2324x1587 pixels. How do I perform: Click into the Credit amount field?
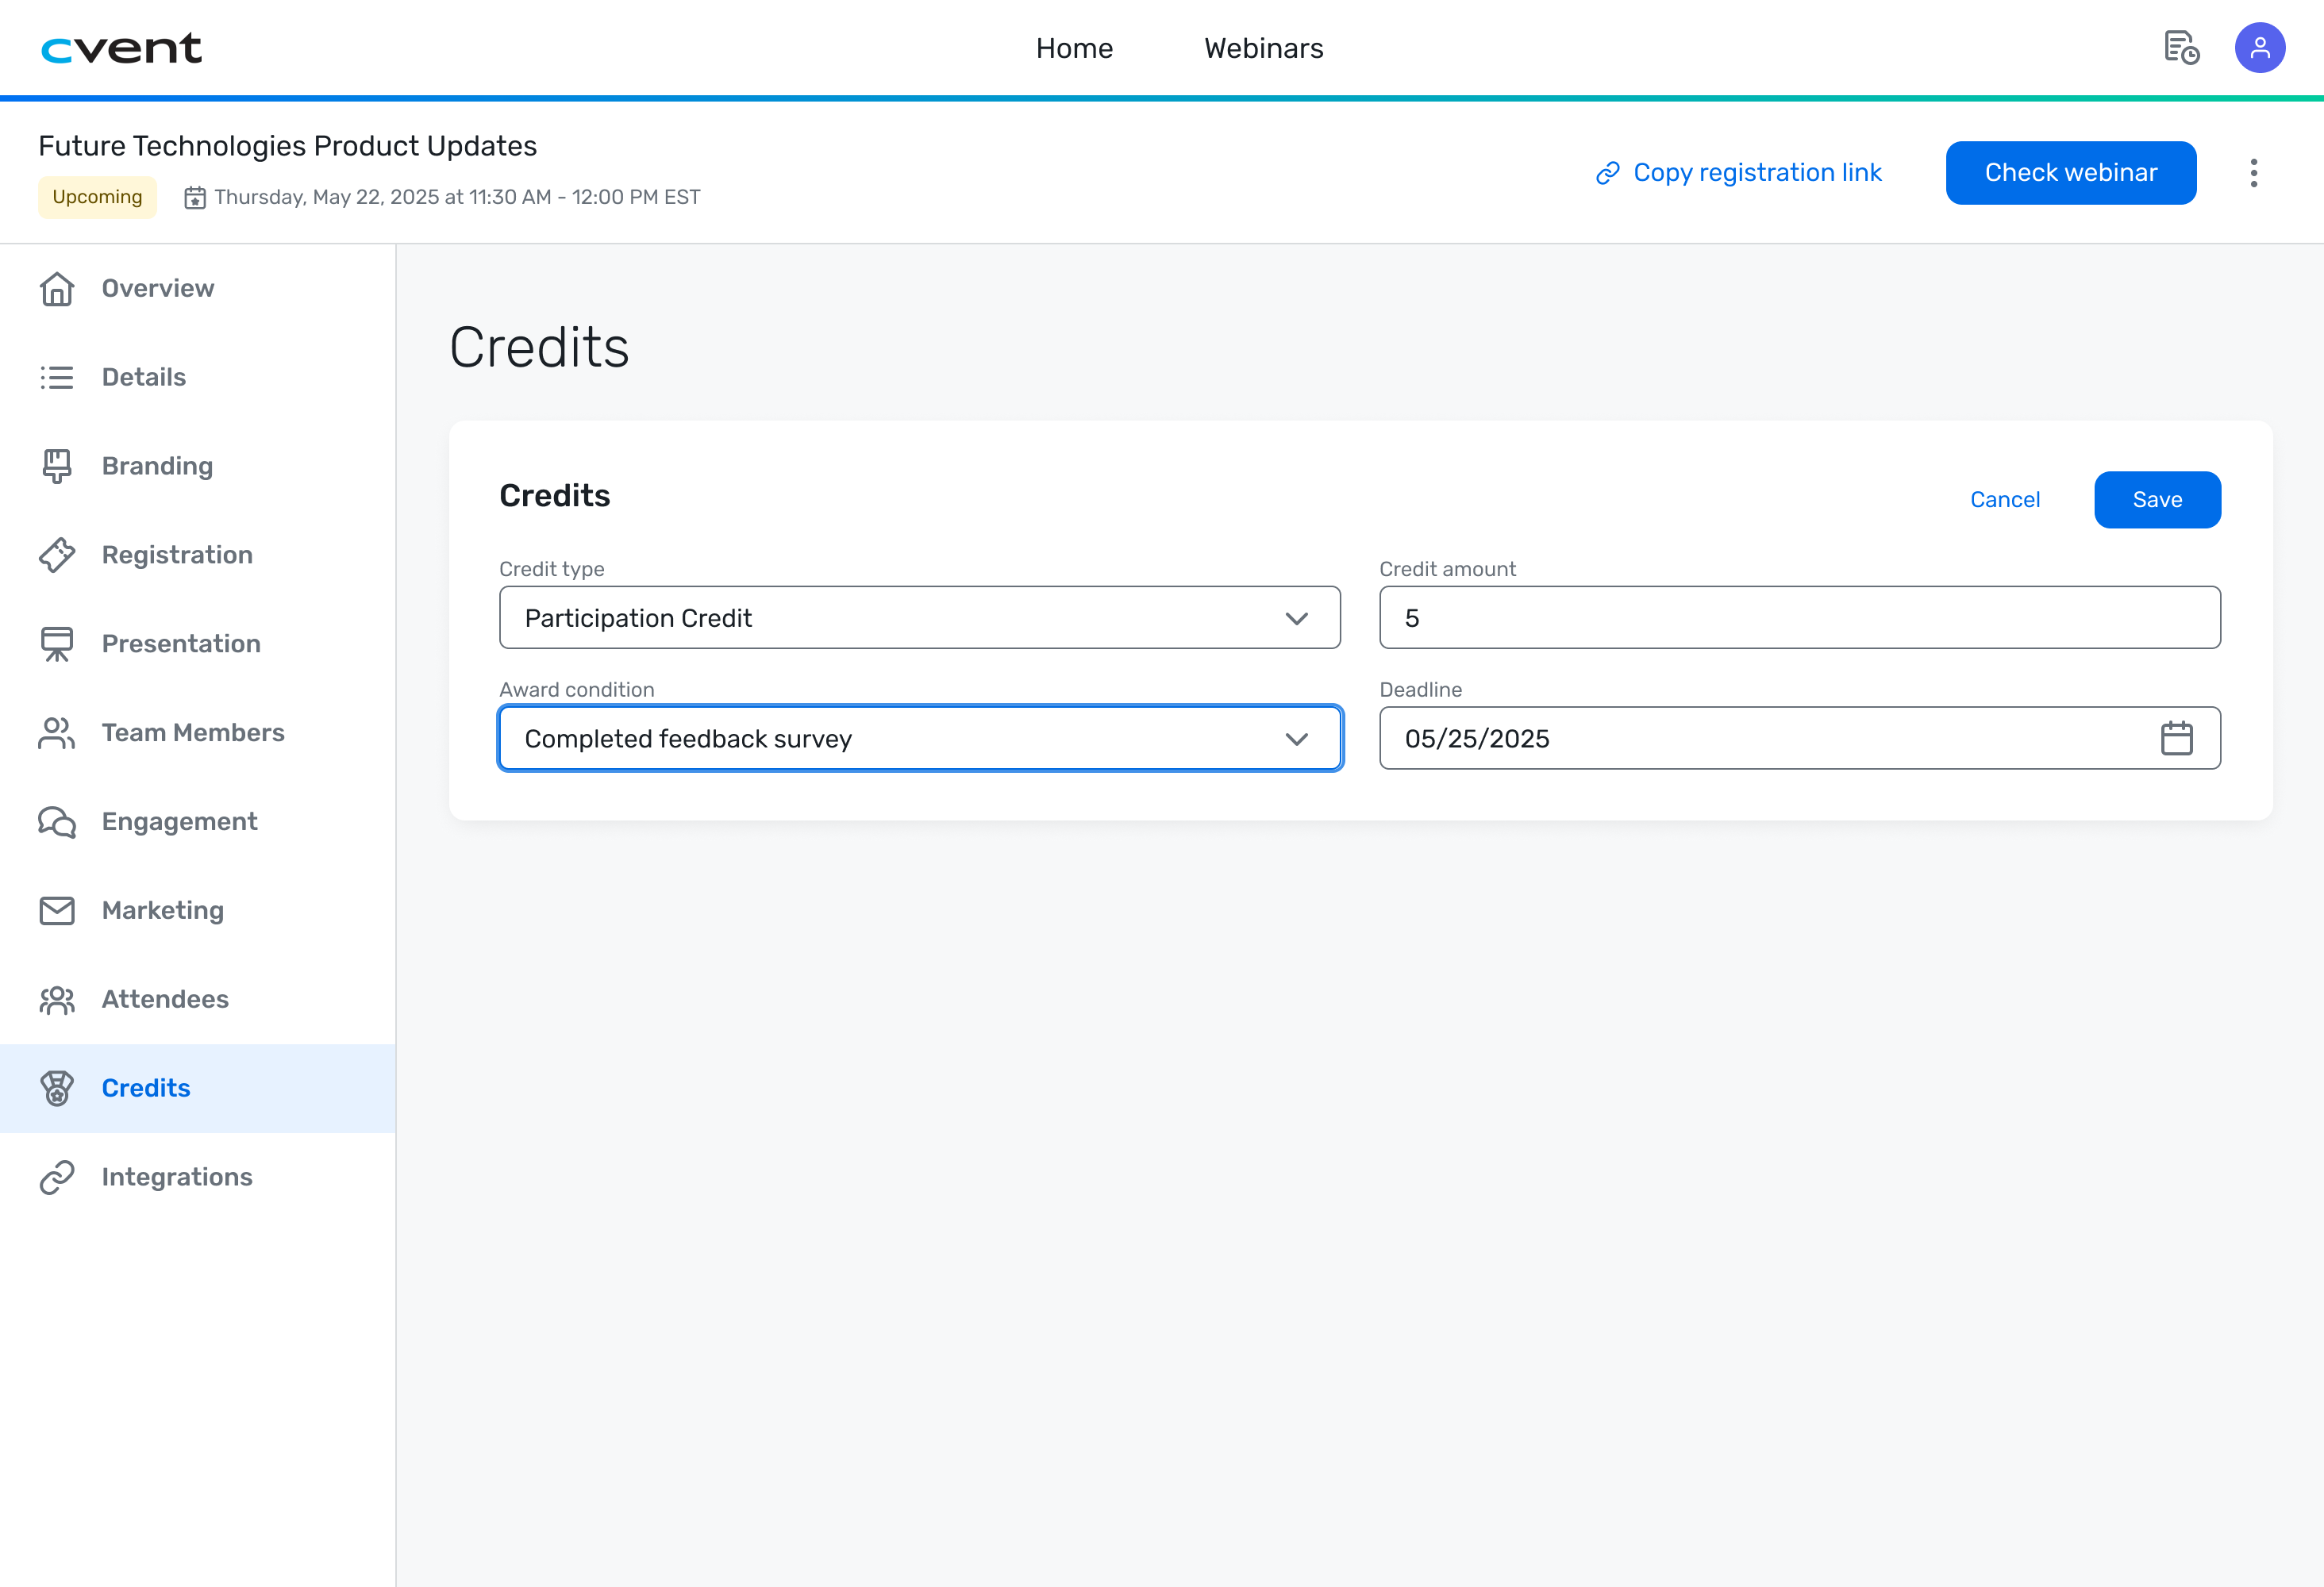point(1799,618)
